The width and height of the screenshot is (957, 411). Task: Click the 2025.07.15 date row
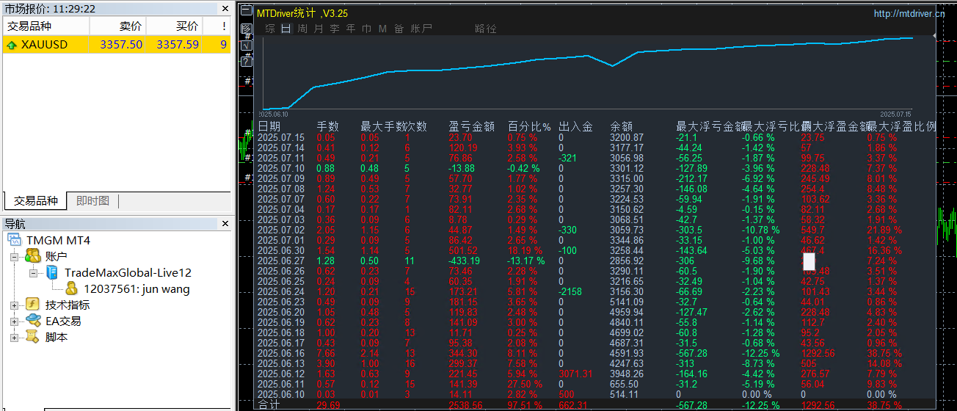pos(281,137)
